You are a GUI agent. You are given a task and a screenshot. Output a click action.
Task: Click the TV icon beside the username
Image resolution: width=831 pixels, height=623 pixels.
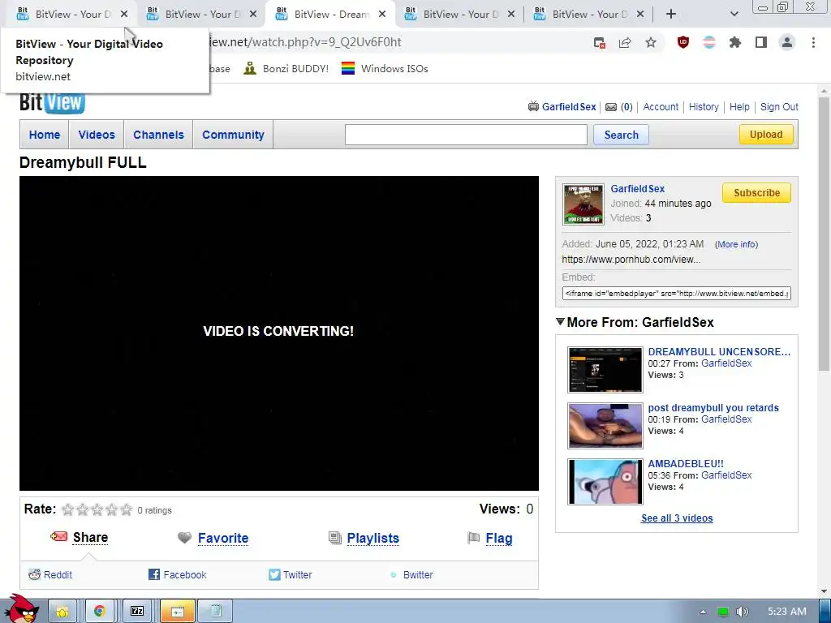click(x=533, y=106)
